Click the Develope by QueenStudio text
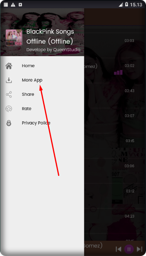 click(53, 50)
